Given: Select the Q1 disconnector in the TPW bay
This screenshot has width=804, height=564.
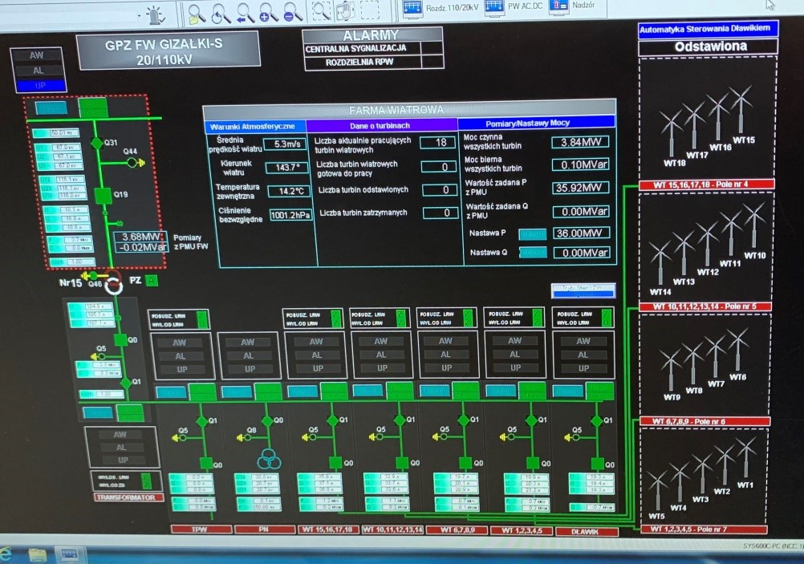Looking at the screenshot, I should click(202, 421).
